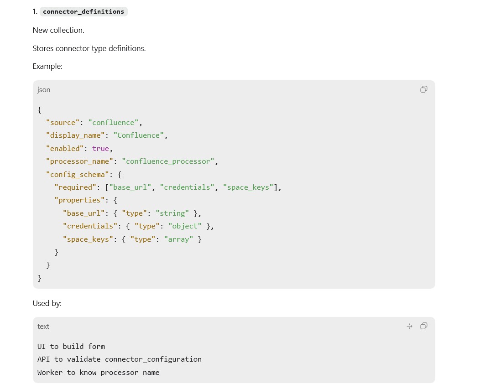Click the 'json' language label
Viewport: 496px width, 389px height.
(x=44, y=90)
